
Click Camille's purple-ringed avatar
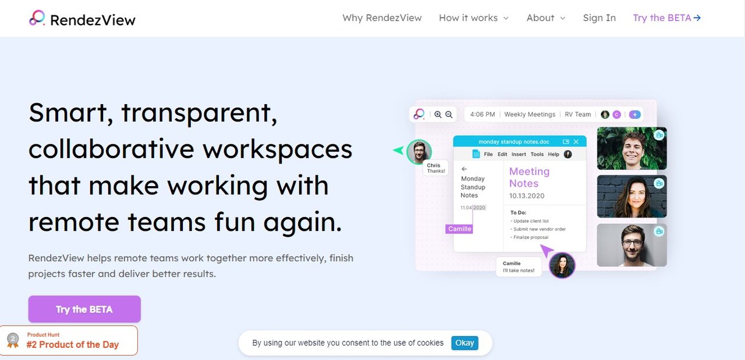tap(562, 265)
